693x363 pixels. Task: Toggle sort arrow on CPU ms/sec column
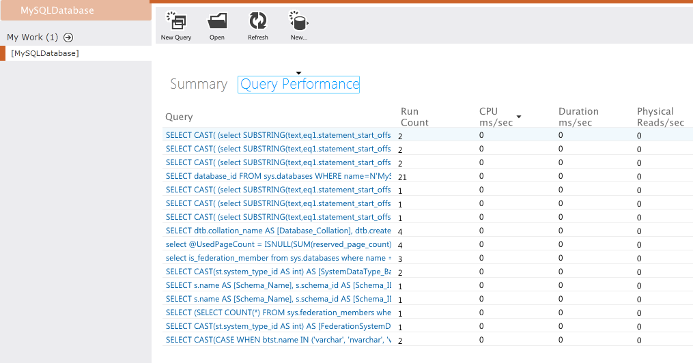(519, 117)
